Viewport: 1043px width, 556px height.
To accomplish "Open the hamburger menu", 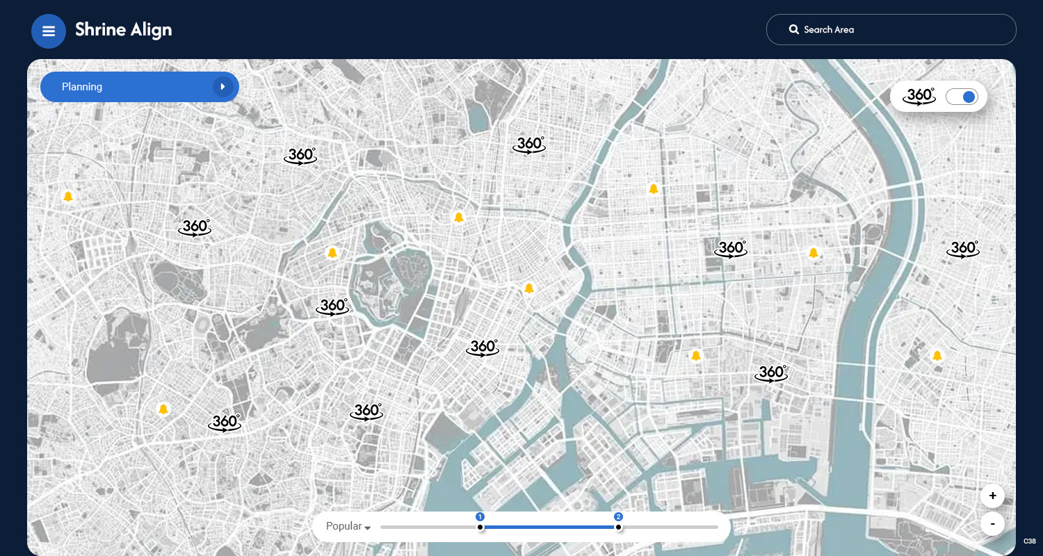I will coord(49,31).
